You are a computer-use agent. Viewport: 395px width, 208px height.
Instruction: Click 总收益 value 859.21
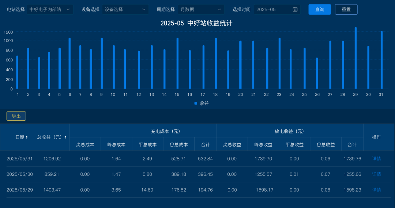[x=52, y=174]
